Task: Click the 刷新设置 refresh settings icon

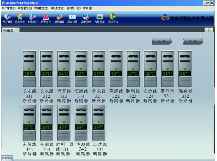Action: pyautogui.click(x=72, y=18)
